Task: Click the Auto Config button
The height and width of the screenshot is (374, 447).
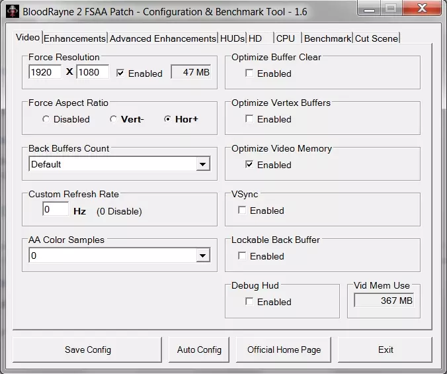Action: click(199, 350)
